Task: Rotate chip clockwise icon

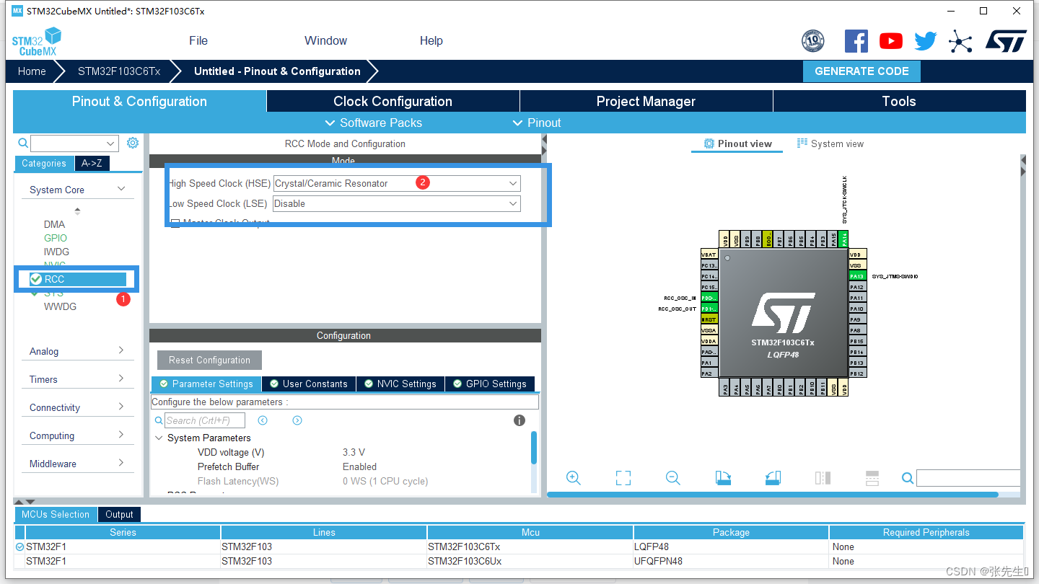Action: click(x=723, y=478)
